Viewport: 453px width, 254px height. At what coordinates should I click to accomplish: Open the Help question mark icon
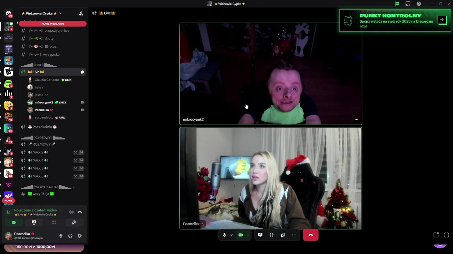click(419, 4)
